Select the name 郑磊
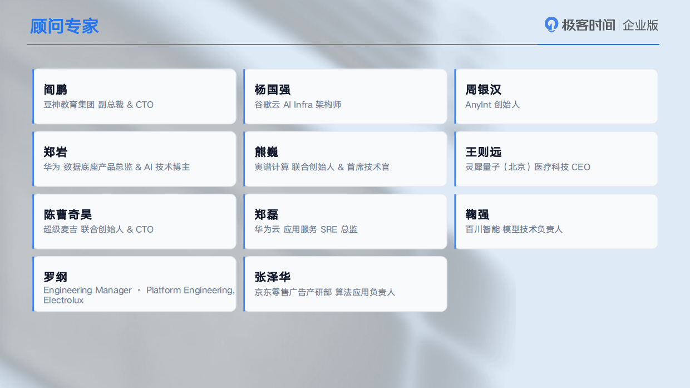 click(x=267, y=214)
